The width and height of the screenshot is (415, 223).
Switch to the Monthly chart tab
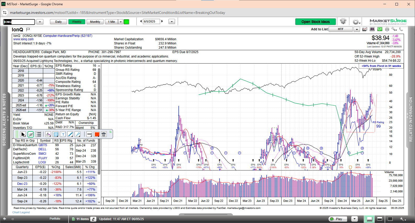coord(95,22)
